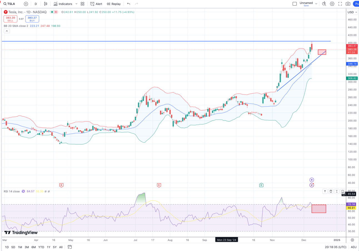Screen dimensions: 359x251
Task: Select the blue ascending trendline
Action: [x=301, y=71]
